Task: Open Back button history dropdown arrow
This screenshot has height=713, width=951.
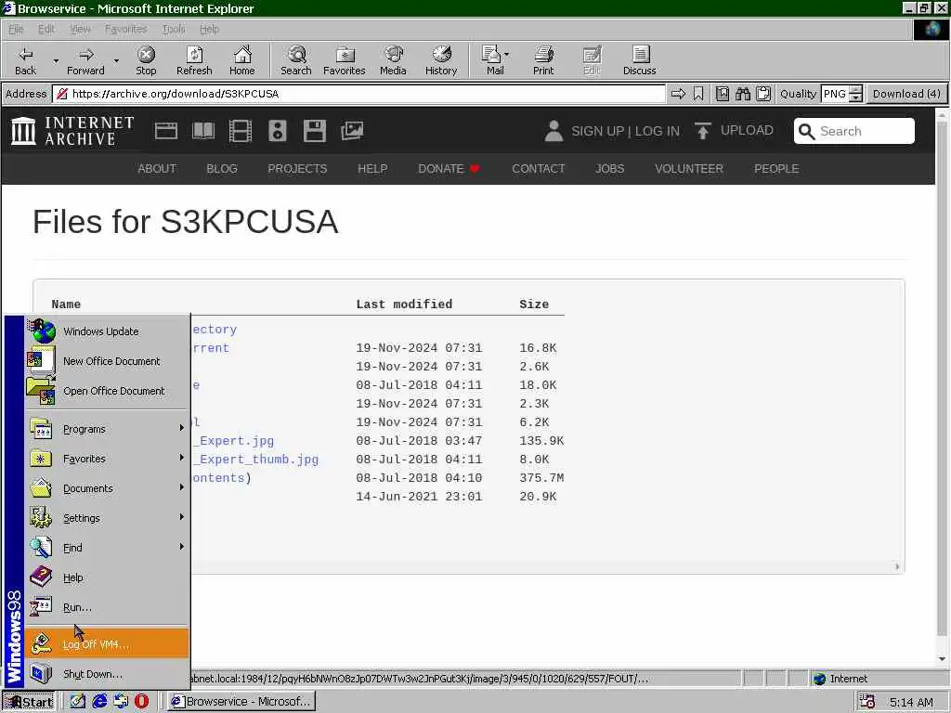Action: tap(56, 60)
